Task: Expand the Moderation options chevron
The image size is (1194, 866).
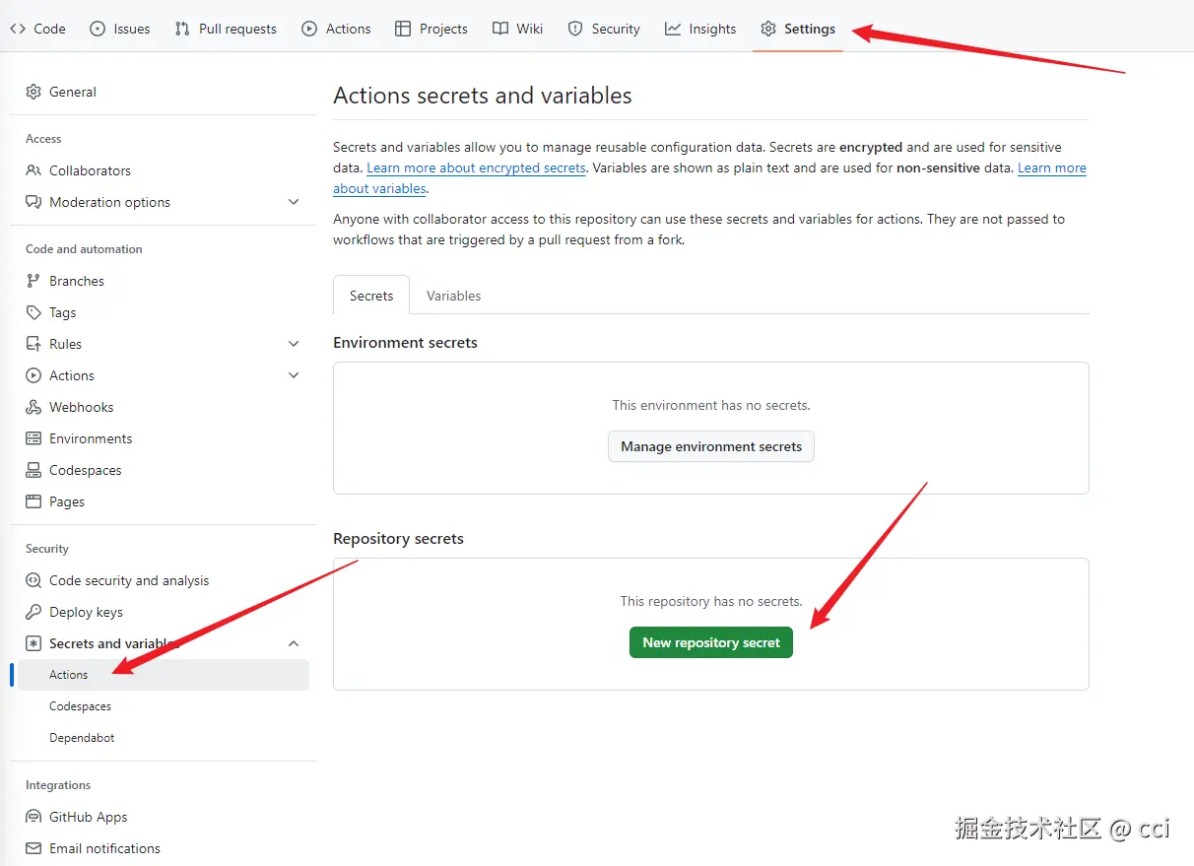Action: (294, 202)
